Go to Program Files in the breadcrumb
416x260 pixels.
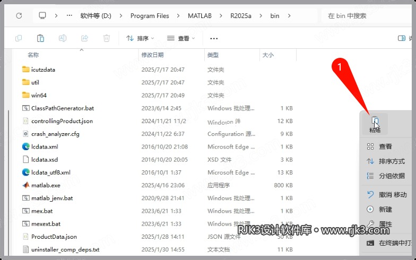coord(150,16)
